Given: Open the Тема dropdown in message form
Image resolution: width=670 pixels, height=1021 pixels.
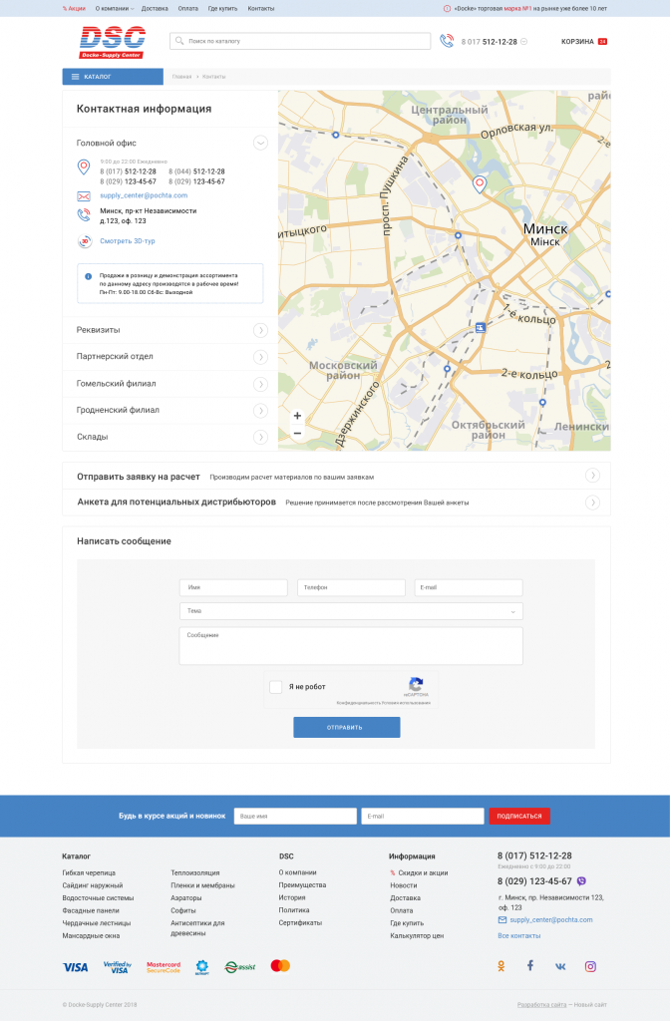Looking at the screenshot, I should tap(351, 611).
